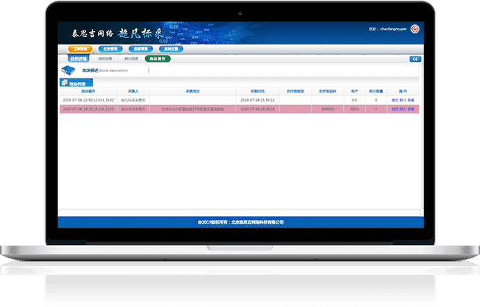Click the 照片 link in the first row

tap(403, 100)
